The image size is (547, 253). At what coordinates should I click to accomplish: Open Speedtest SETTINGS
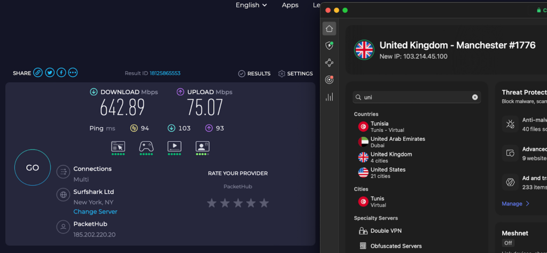tap(295, 74)
